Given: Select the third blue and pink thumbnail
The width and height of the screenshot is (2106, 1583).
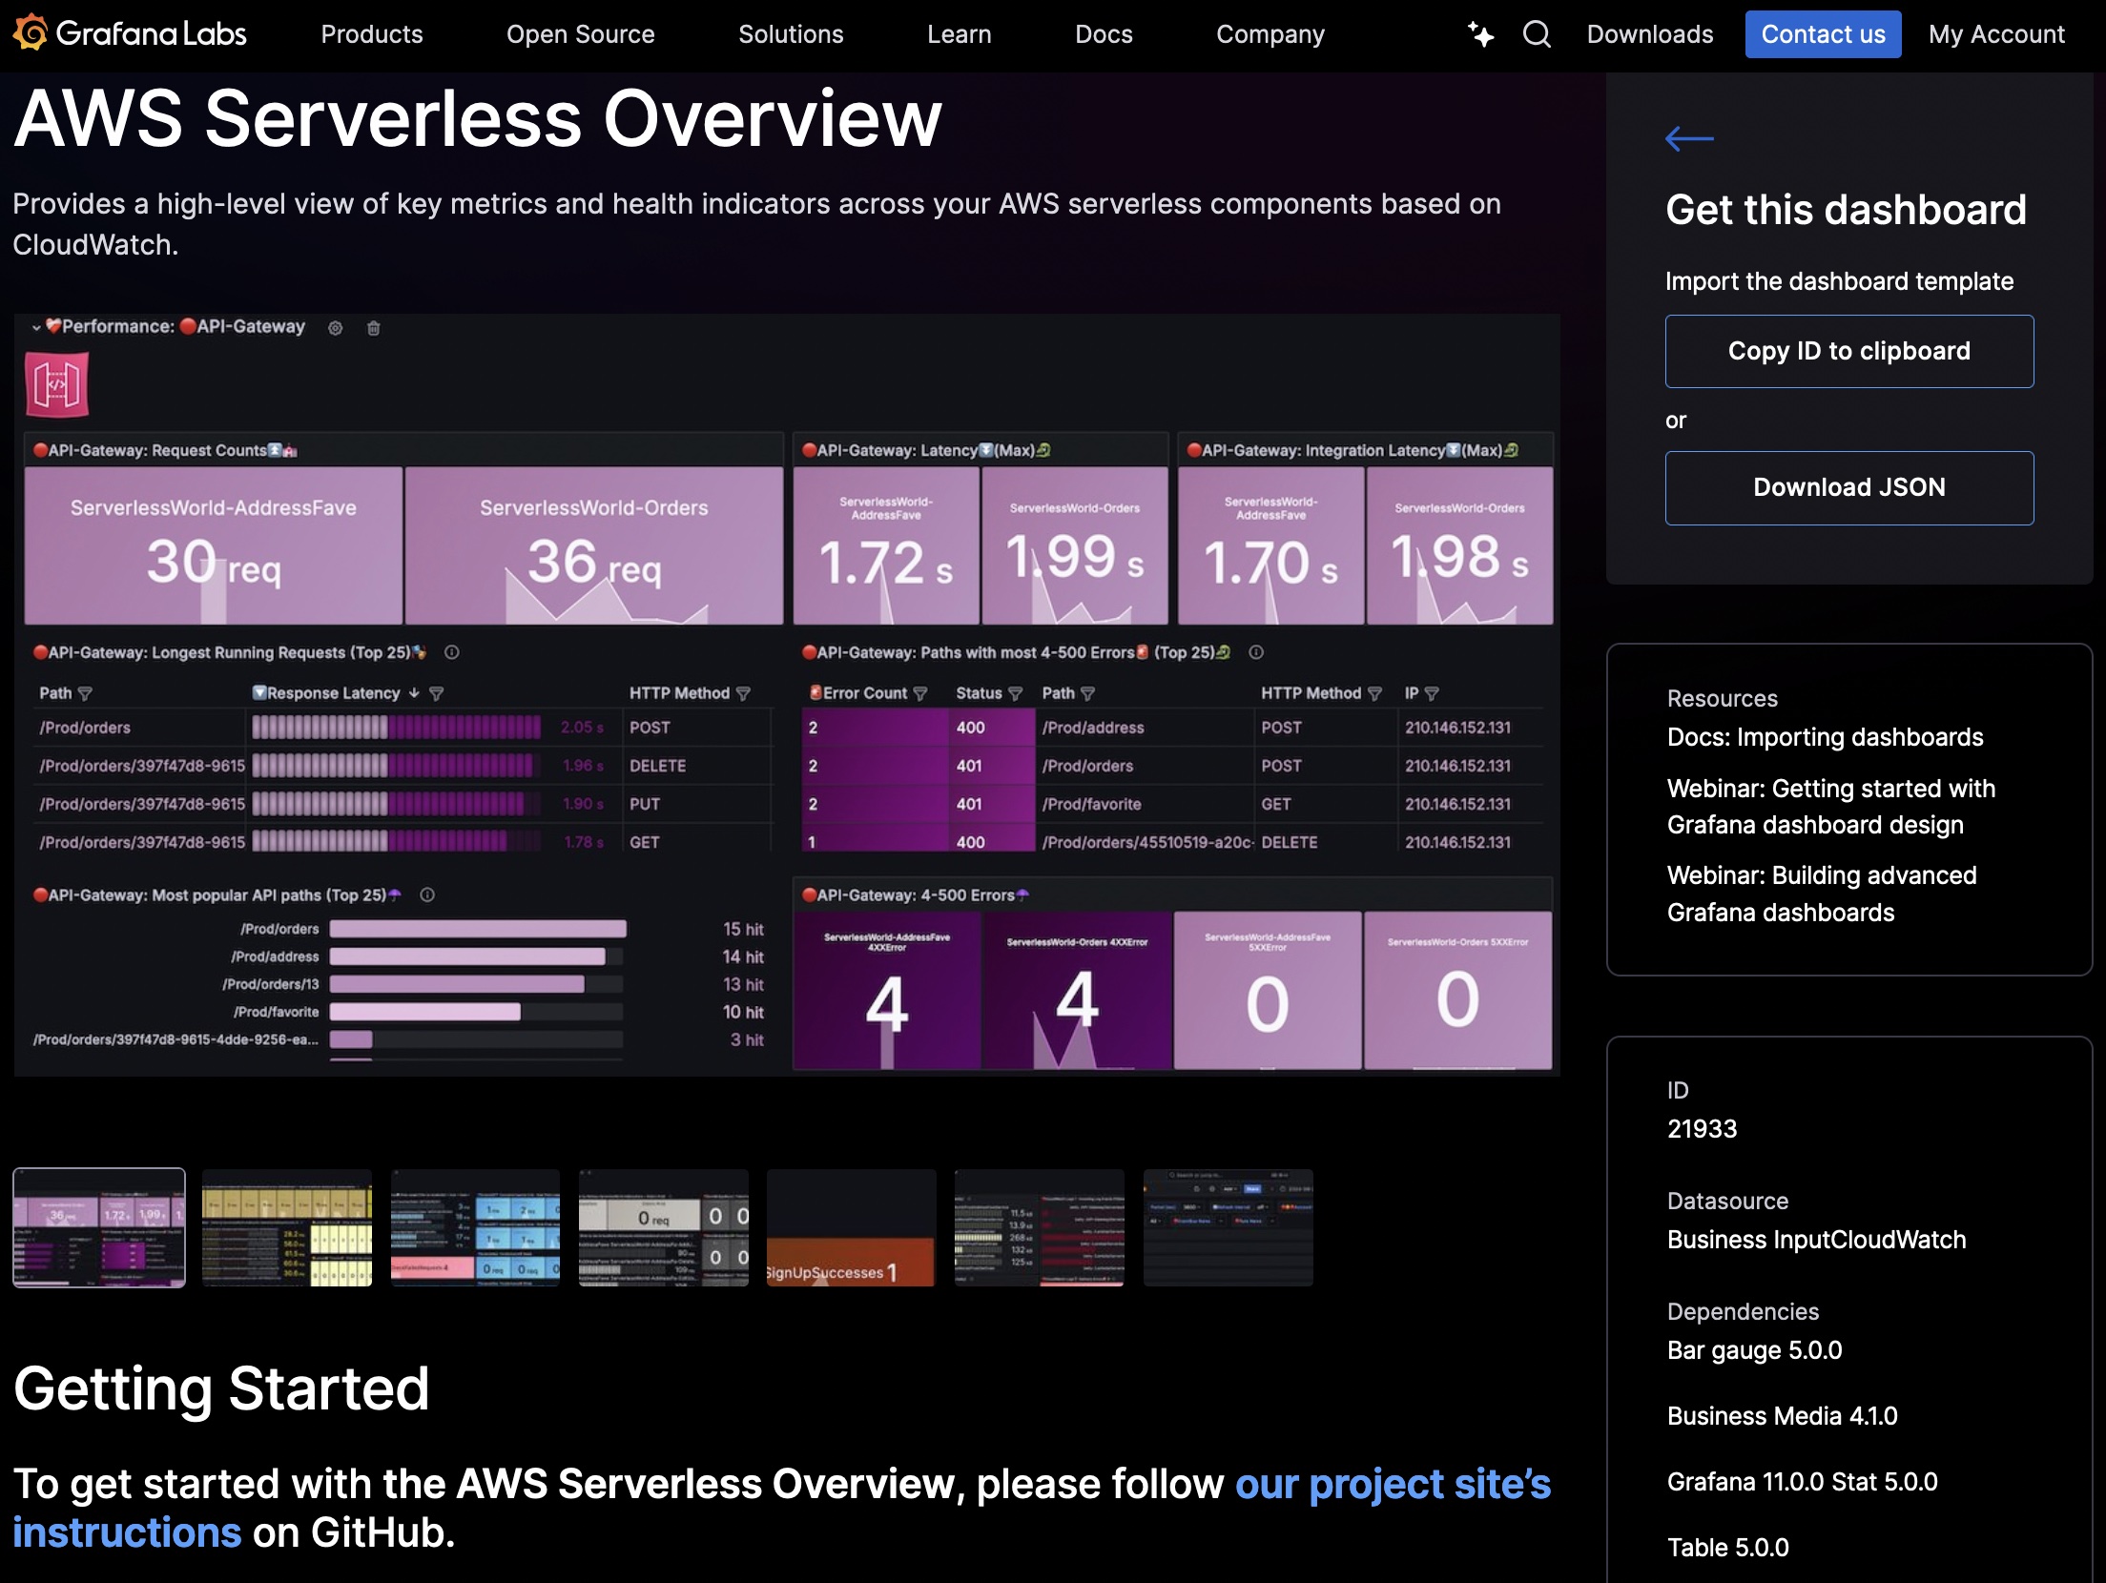Looking at the screenshot, I should (x=475, y=1227).
